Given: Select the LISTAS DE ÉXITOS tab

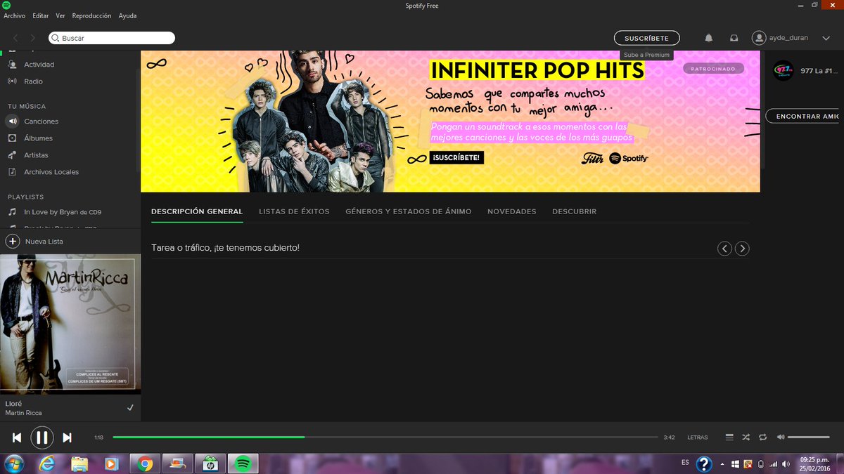Looking at the screenshot, I should (294, 211).
